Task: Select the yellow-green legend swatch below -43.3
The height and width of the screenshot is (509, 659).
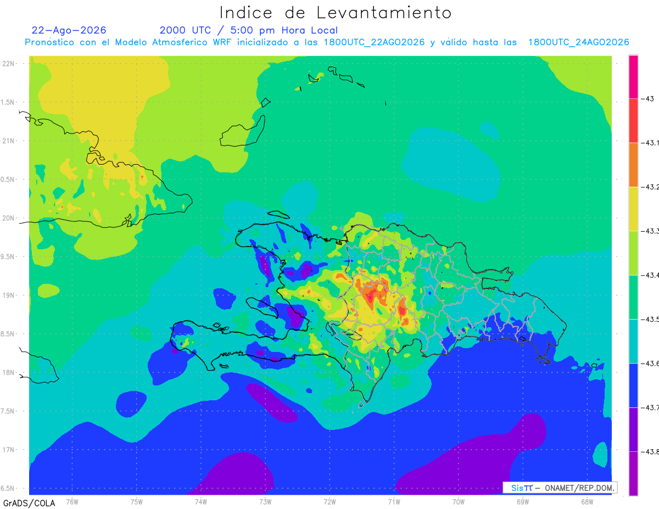Action: [633, 253]
